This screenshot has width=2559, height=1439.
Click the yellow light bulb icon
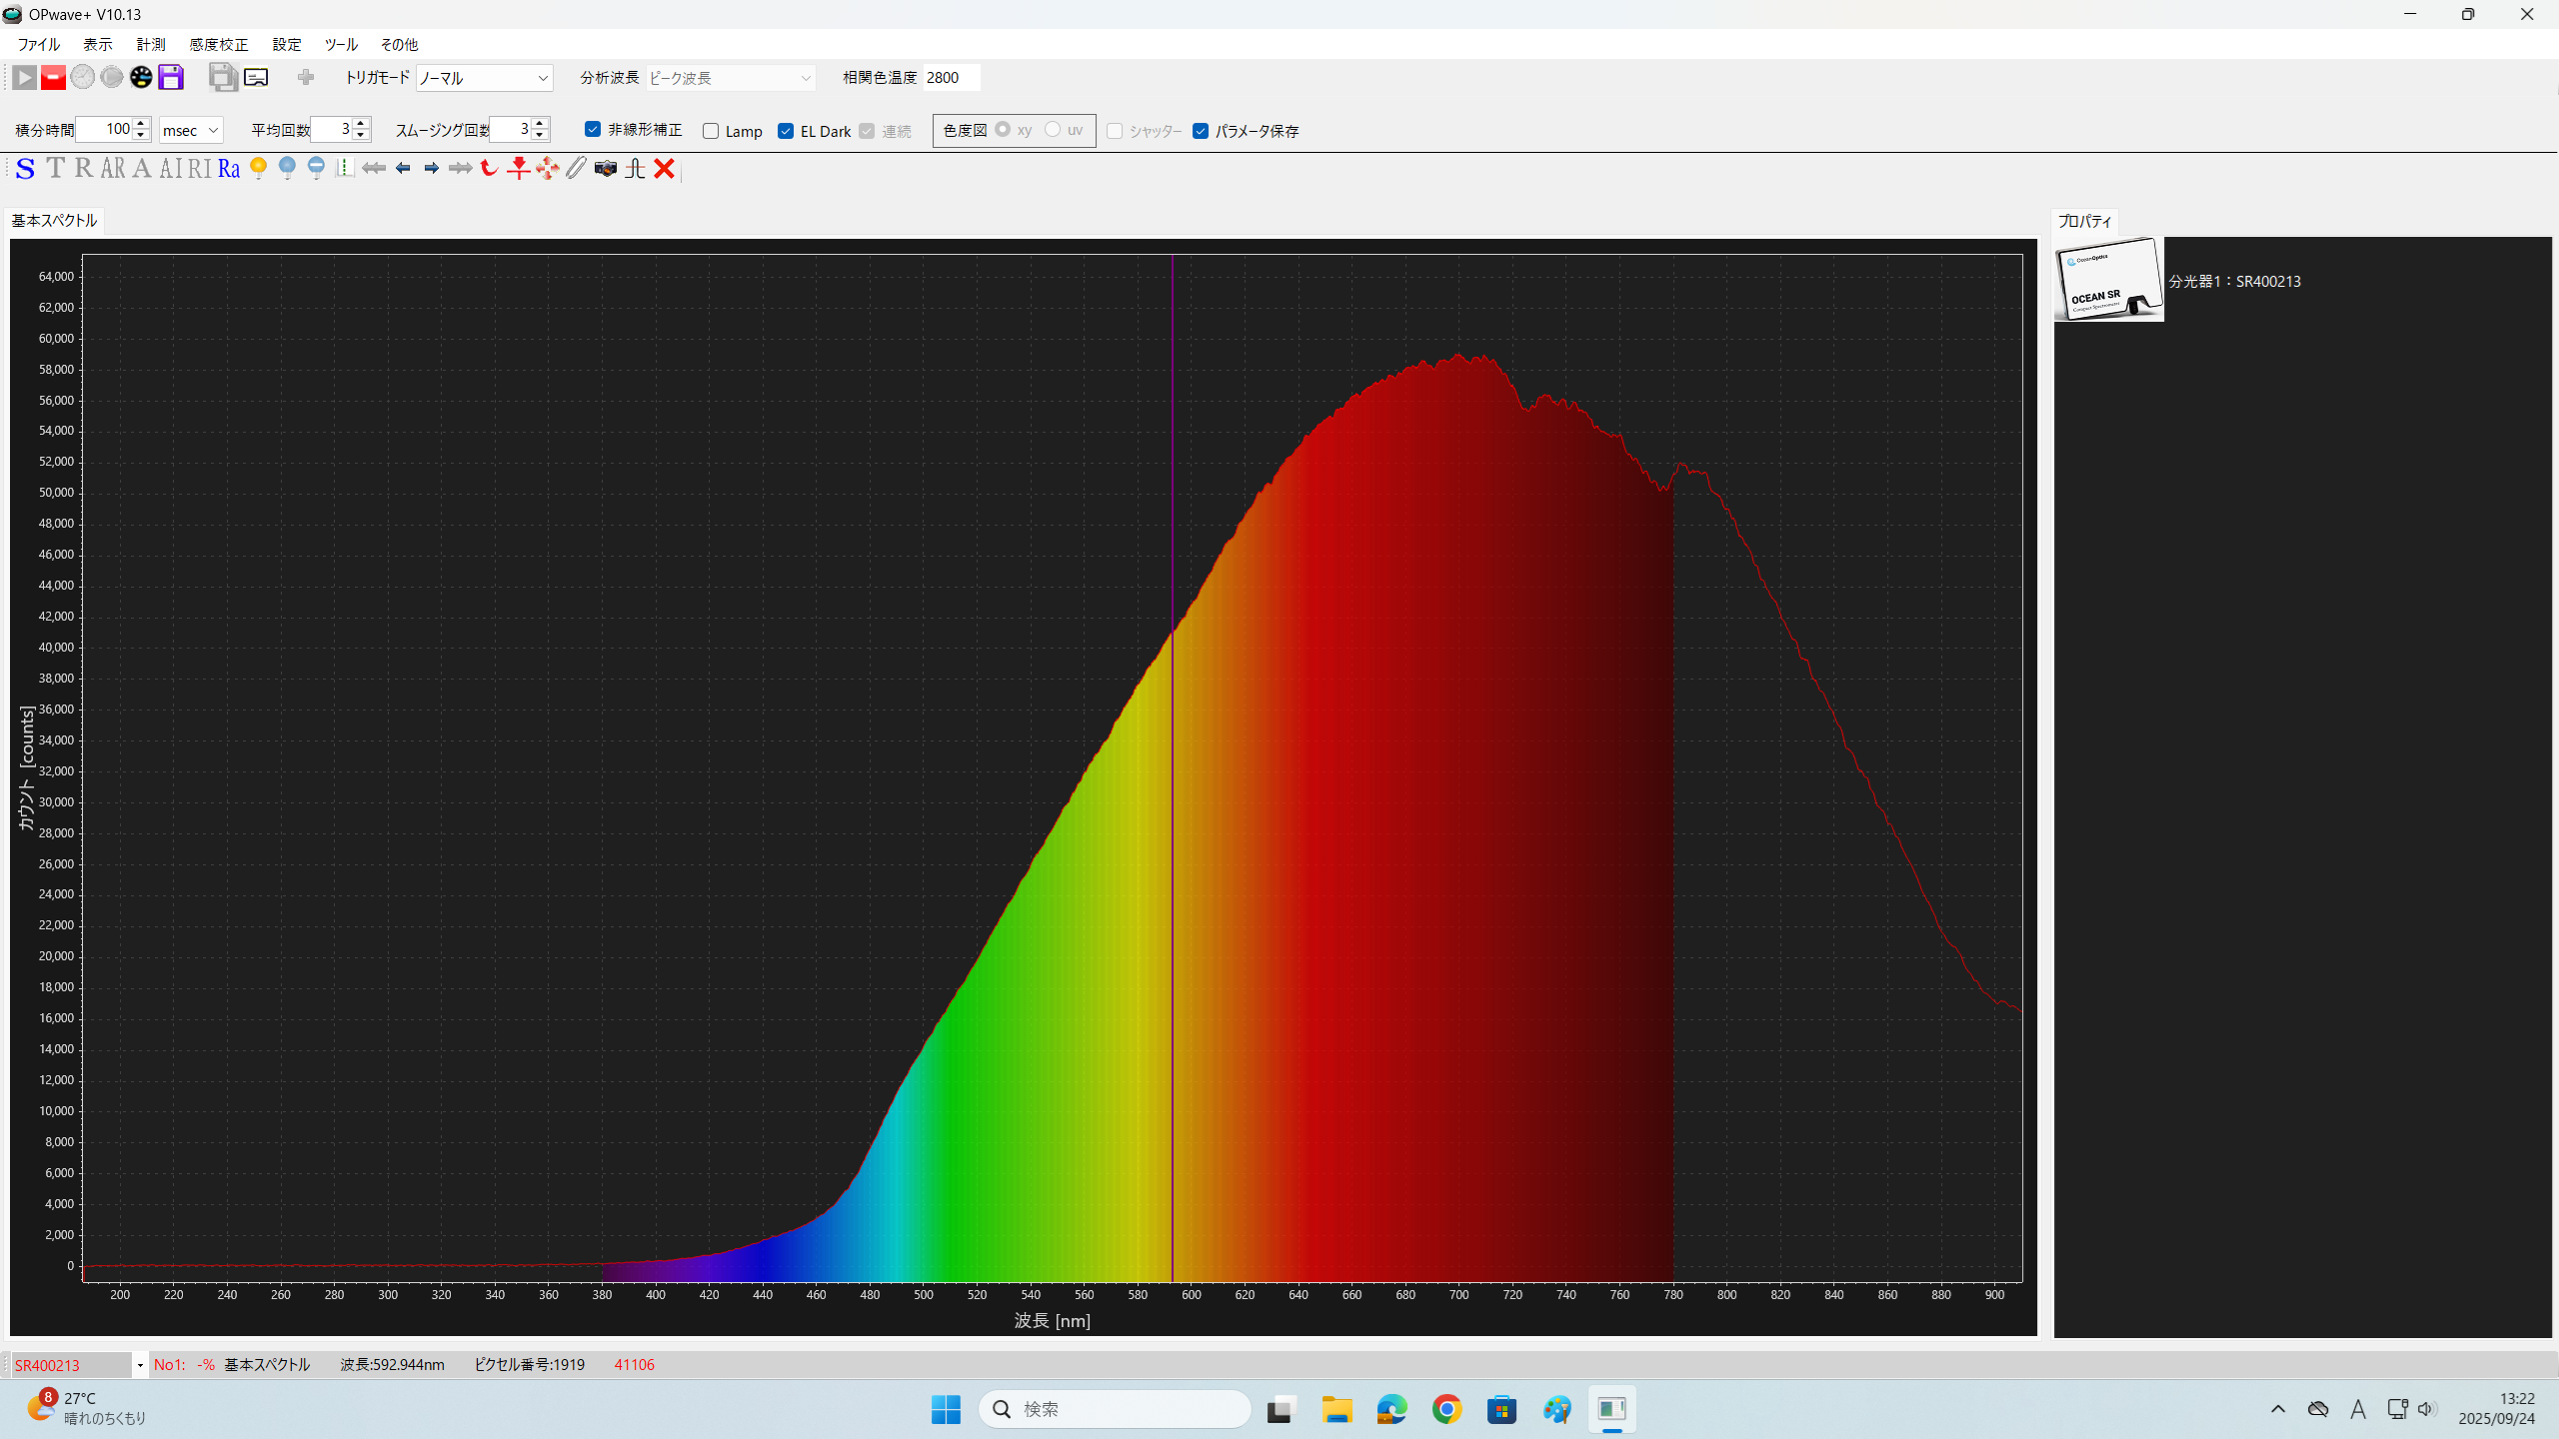(259, 168)
